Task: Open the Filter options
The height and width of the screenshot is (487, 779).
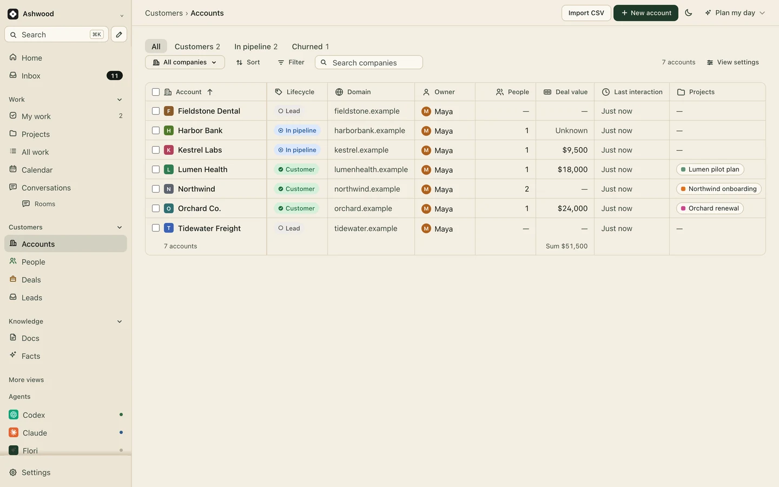Action: point(291,62)
